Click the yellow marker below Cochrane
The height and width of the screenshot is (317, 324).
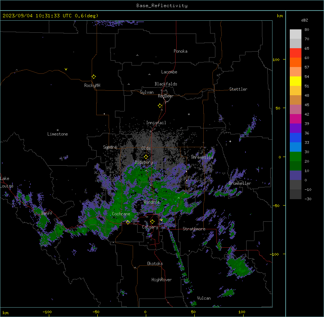coord(128,222)
